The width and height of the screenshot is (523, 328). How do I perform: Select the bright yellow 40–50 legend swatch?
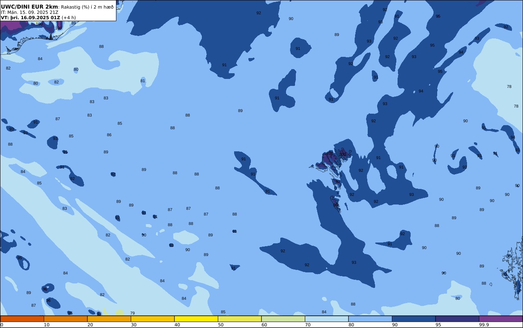pyautogui.click(x=196, y=319)
